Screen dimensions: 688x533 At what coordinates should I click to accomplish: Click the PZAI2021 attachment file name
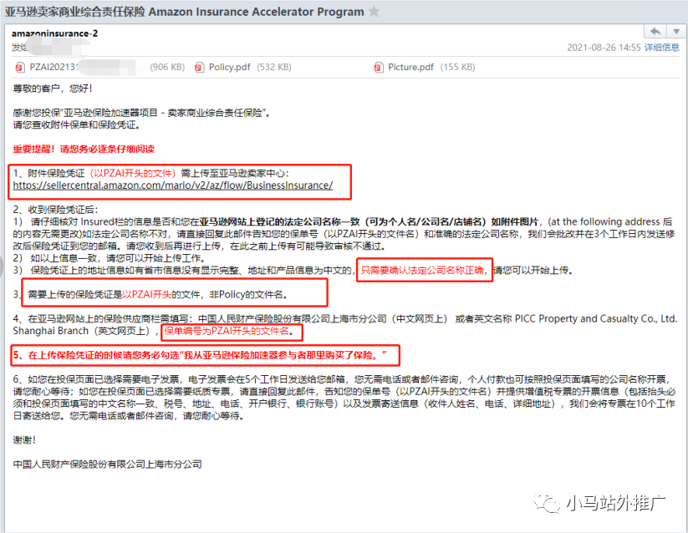tap(54, 67)
